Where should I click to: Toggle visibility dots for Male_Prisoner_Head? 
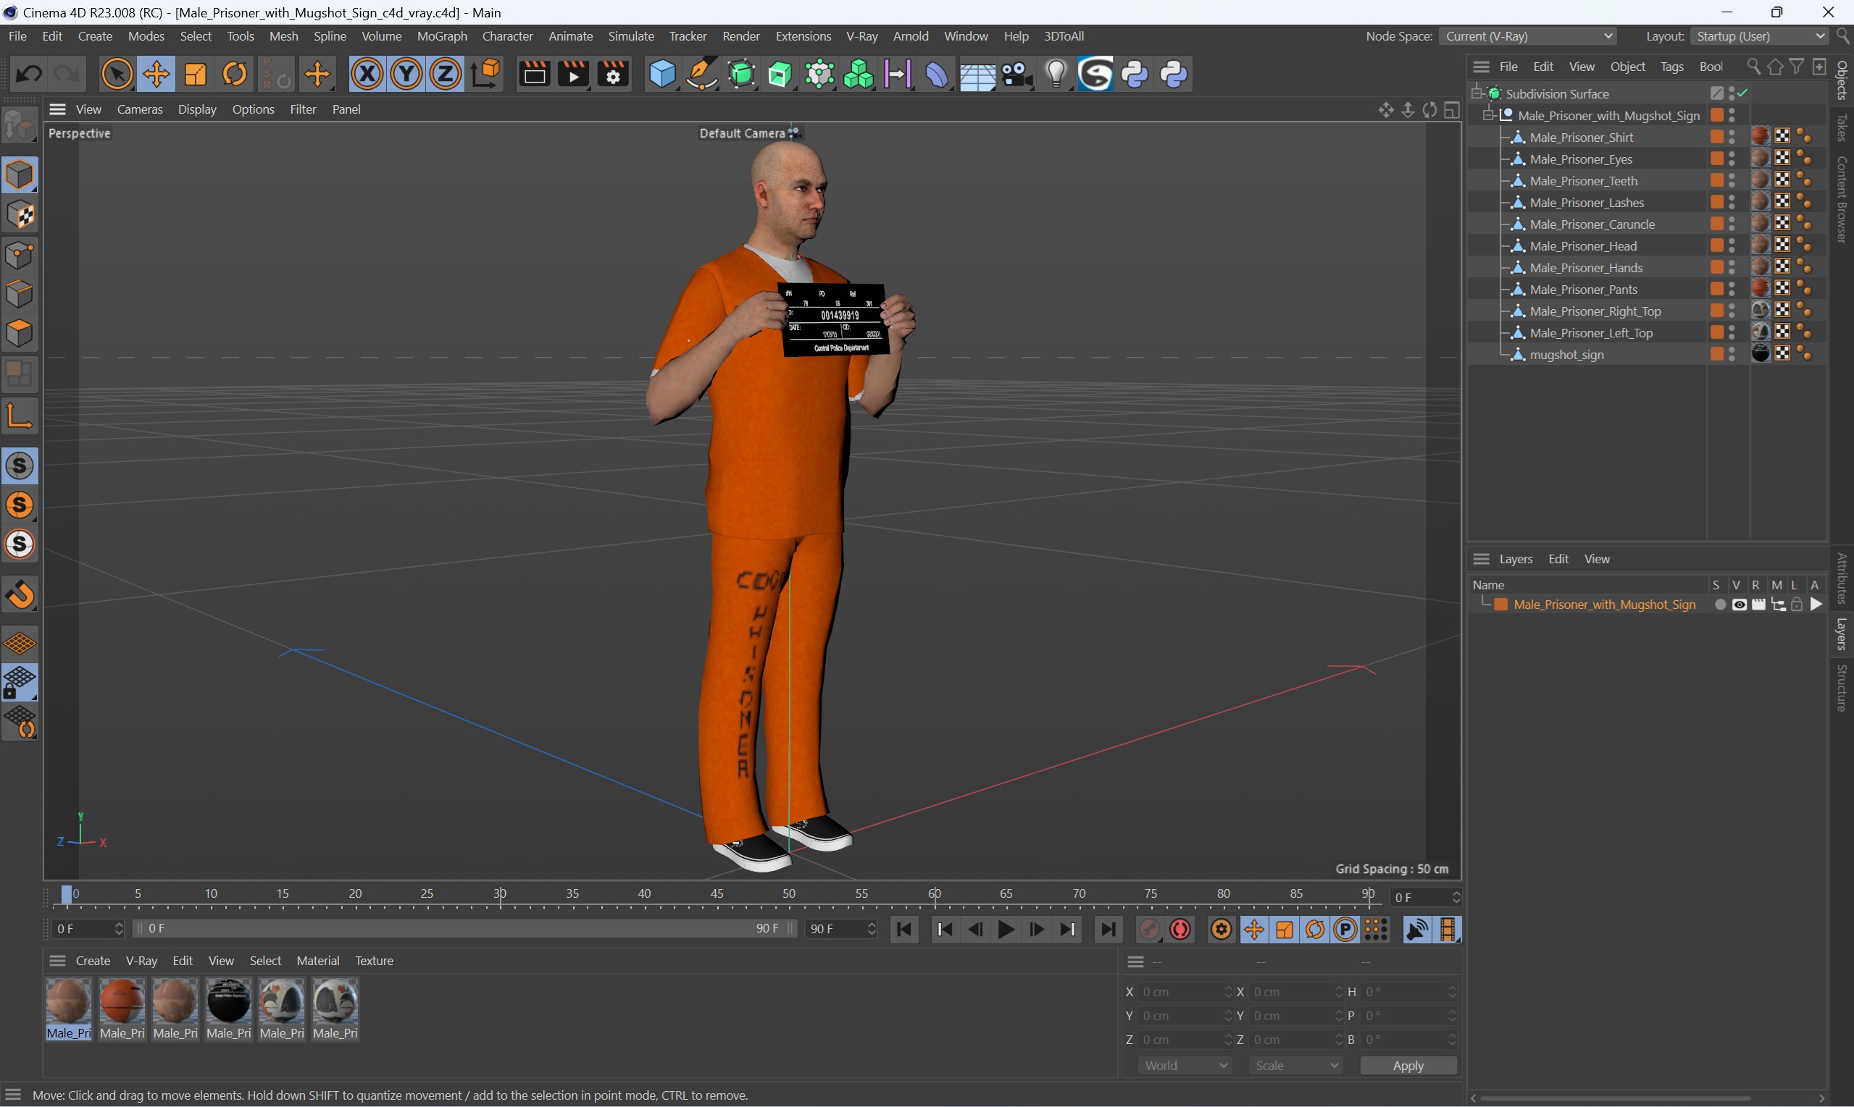(1732, 245)
